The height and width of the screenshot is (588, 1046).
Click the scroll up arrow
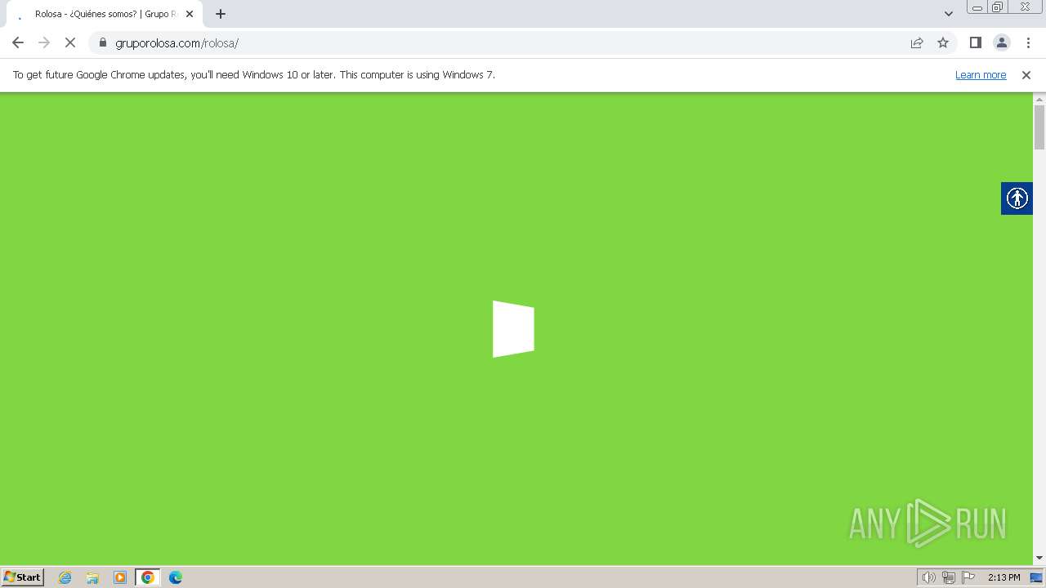pos(1039,99)
